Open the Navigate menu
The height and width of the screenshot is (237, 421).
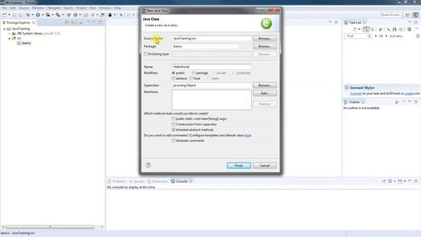[x=54, y=8]
